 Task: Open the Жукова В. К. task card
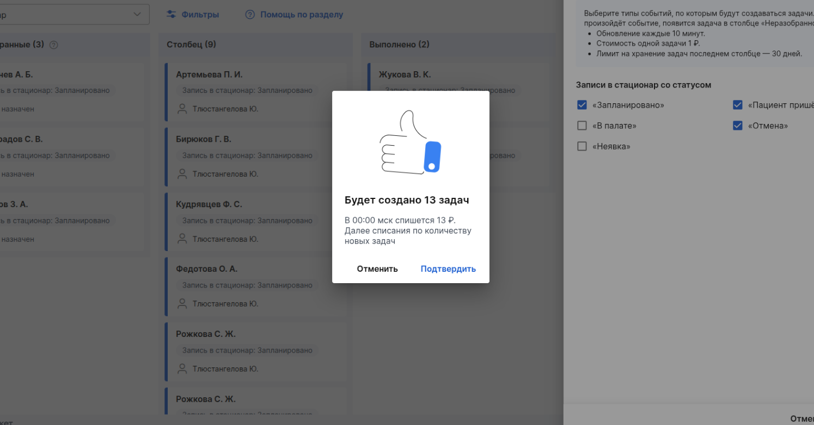pyautogui.click(x=405, y=74)
